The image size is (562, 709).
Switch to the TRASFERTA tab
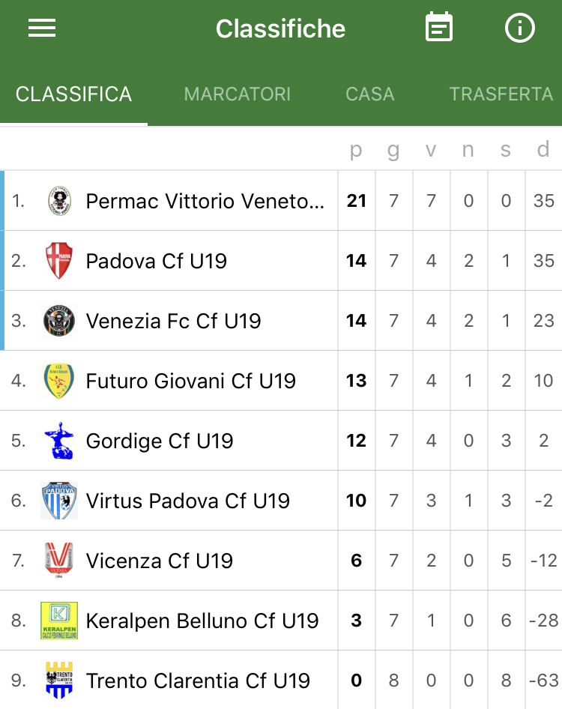pyautogui.click(x=501, y=94)
